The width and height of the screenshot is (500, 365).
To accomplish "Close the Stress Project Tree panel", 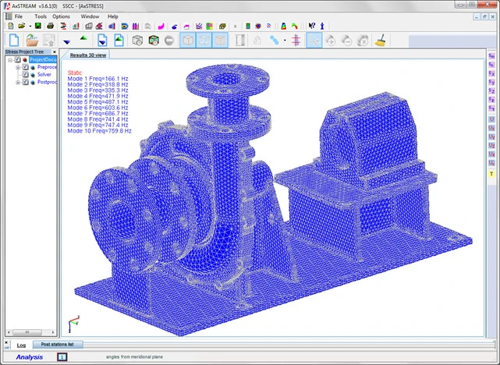I will (56, 51).
